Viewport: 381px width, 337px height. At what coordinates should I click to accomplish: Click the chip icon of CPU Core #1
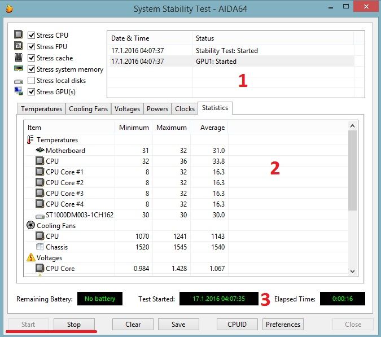click(x=40, y=172)
